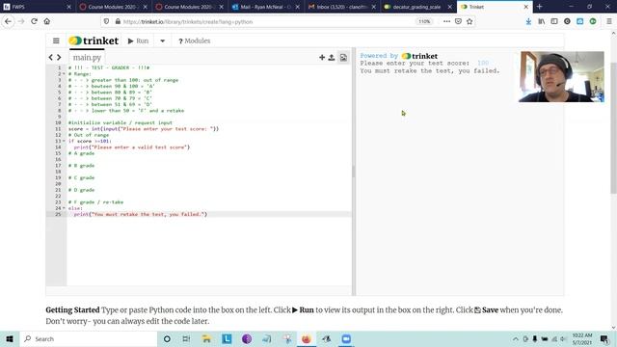
Task: Toggle the browser sidebar icon
Action: pyautogui.click(x=554, y=21)
